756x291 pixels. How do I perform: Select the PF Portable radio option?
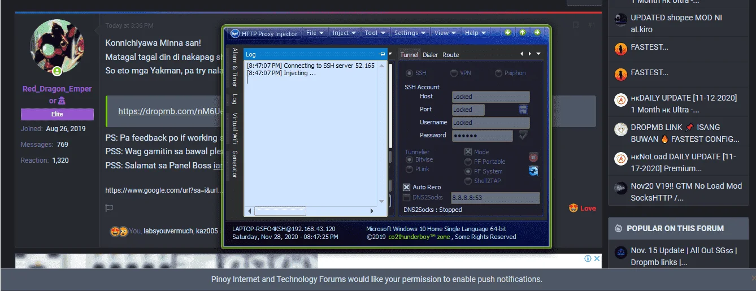pyautogui.click(x=468, y=162)
